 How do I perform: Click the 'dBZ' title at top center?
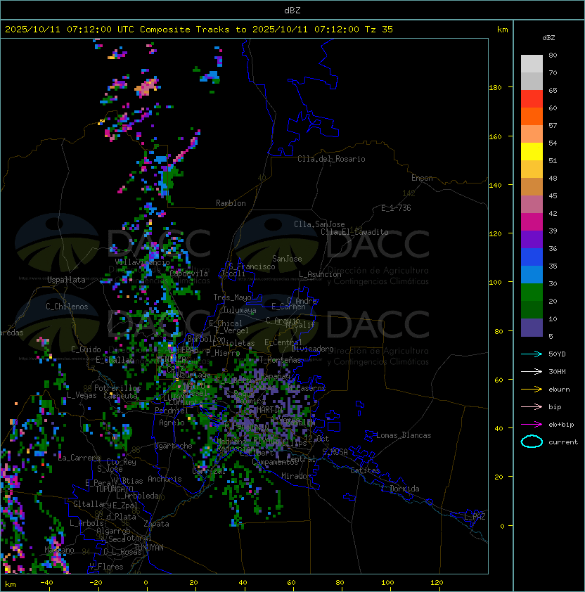tap(292, 10)
